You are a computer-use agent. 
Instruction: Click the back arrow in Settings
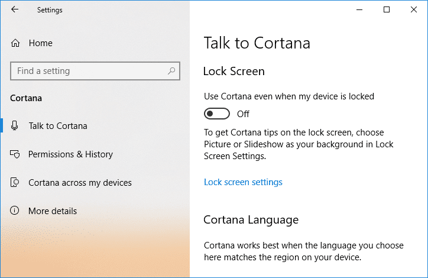(x=15, y=9)
